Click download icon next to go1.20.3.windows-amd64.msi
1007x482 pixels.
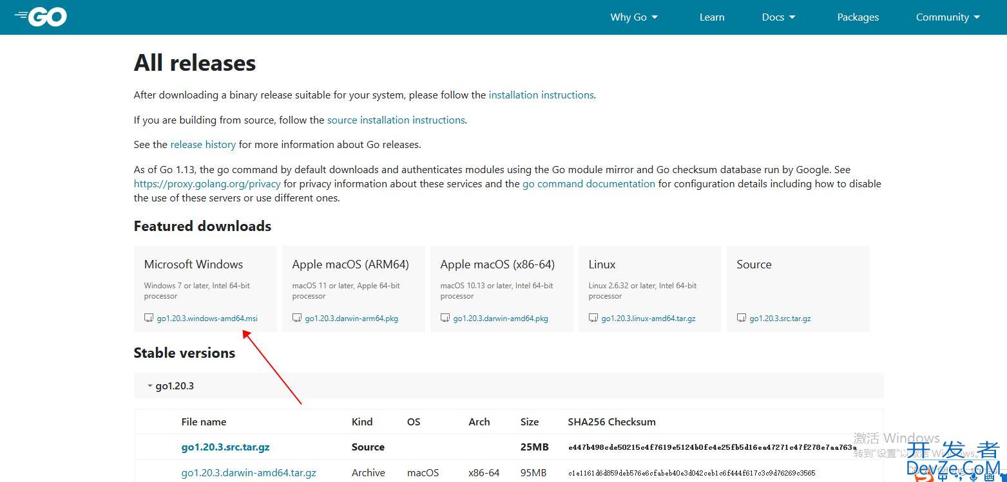pyautogui.click(x=149, y=318)
